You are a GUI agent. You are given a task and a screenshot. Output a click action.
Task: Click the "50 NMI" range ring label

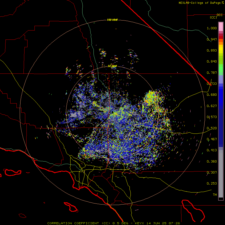pyautogui.click(x=112, y=66)
